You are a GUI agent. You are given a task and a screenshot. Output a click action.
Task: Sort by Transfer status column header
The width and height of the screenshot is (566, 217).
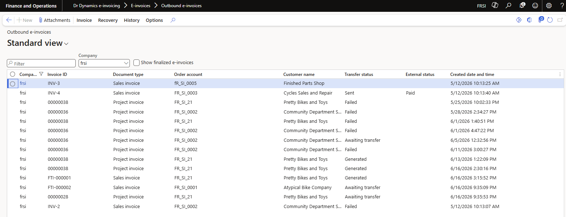(359, 74)
